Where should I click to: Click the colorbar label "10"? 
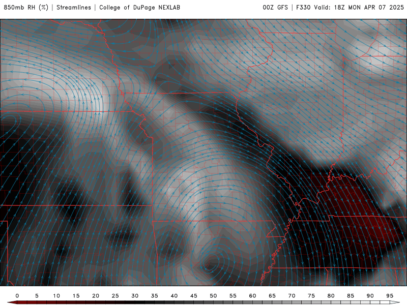pyautogui.click(x=56, y=296)
